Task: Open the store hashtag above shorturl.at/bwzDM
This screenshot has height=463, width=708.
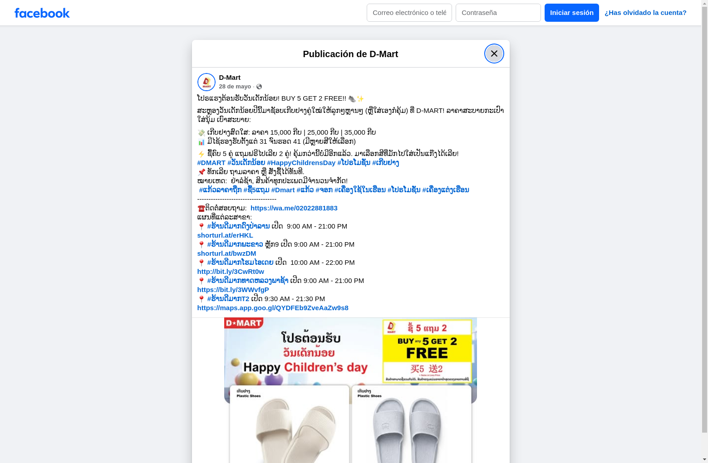Action: coord(235,244)
